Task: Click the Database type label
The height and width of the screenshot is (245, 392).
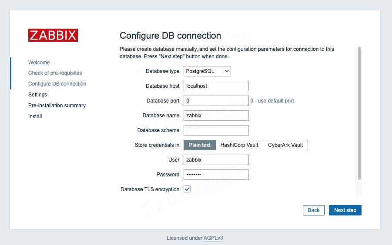Action: click(163, 71)
